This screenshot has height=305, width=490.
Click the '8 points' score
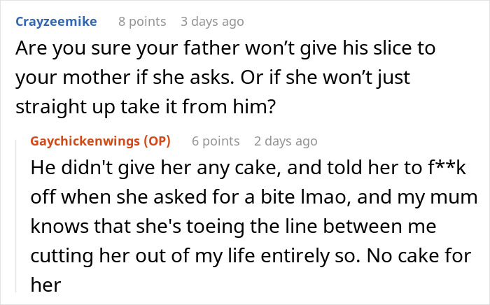(142, 22)
